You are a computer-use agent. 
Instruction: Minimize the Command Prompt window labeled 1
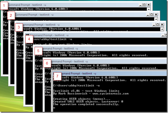tap(140, 5)
